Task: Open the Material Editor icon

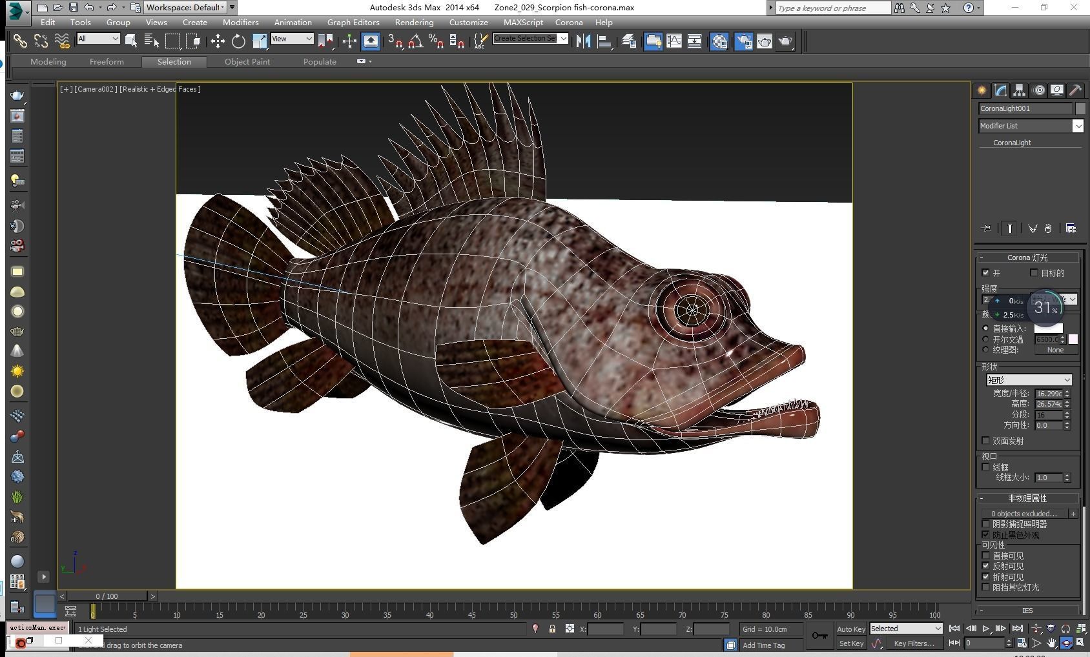Action: 719,41
